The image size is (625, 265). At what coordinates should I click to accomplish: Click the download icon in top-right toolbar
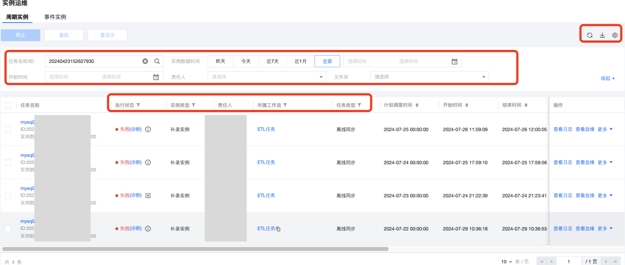(602, 35)
